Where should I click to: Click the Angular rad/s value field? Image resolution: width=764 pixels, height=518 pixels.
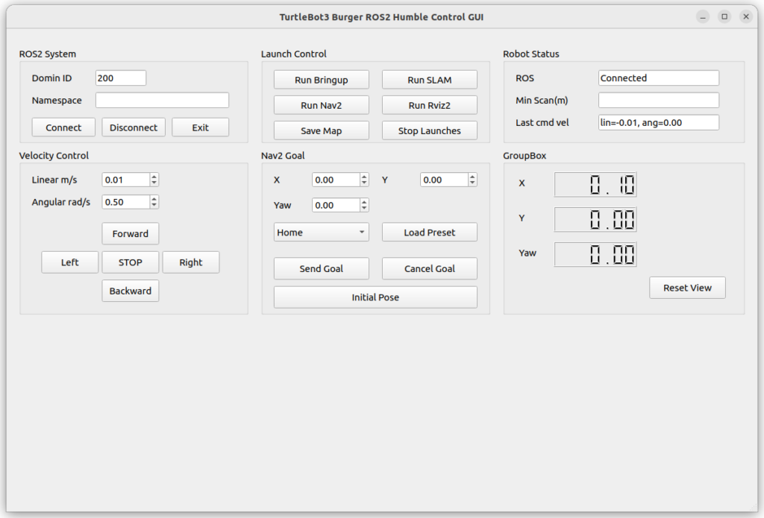[x=125, y=202]
